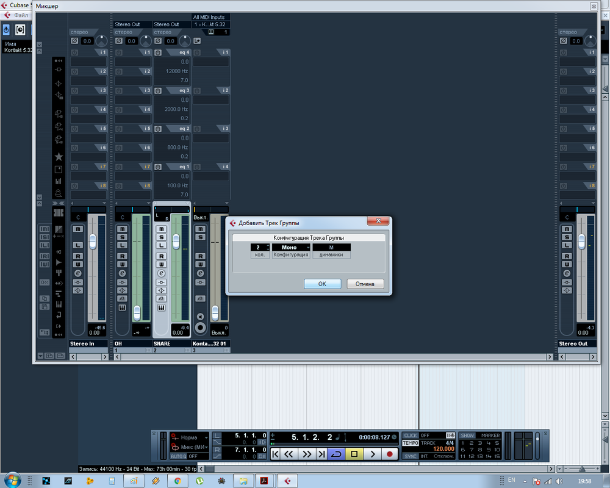Image resolution: width=610 pixels, height=488 pixels.
Task: Toggle the SYNC button in transport
Action: tap(411, 456)
